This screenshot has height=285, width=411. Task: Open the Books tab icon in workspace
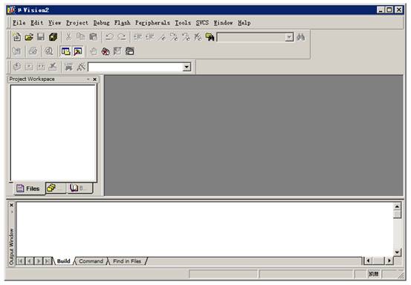[80, 188]
